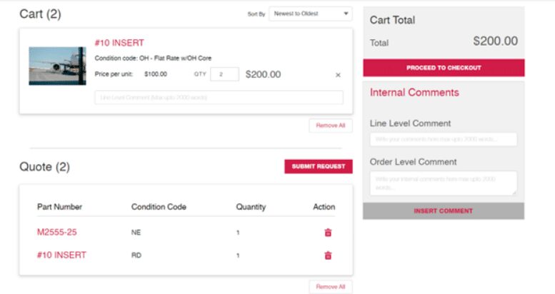Remove all items from the cart

331,126
